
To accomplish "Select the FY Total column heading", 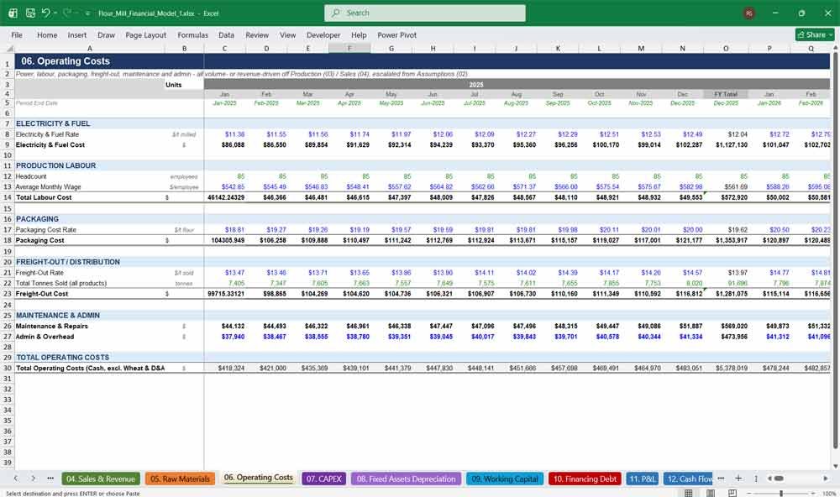I will point(726,94).
